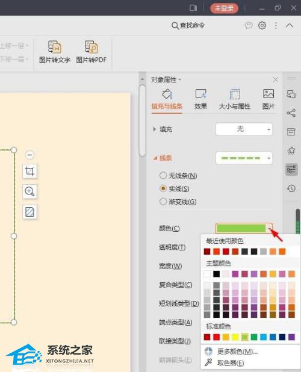Click the bottom-right selection handle
This screenshot has width=301, height=372.
tap(14, 322)
